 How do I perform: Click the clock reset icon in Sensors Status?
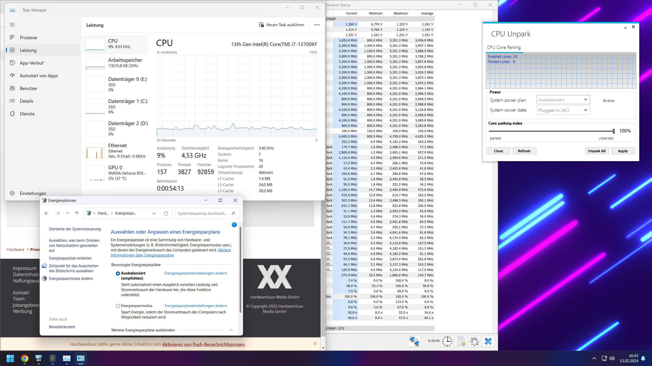point(447,341)
